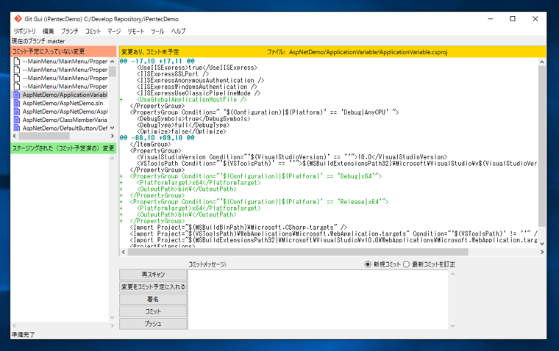This screenshot has width=559, height=351.
Task: Click inside the commit message text box
Action: pyautogui.click(x=318, y=300)
